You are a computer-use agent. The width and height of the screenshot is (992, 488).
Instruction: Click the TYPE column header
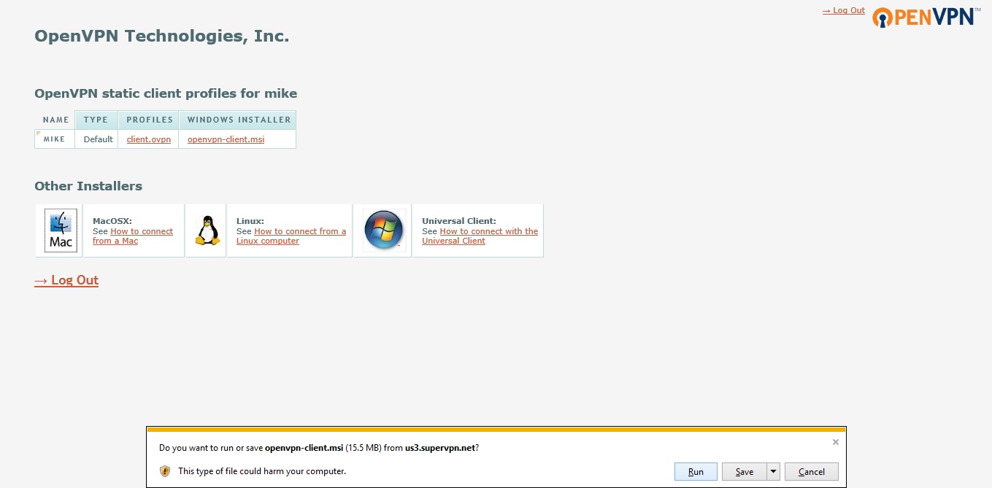[x=96, y=120]
